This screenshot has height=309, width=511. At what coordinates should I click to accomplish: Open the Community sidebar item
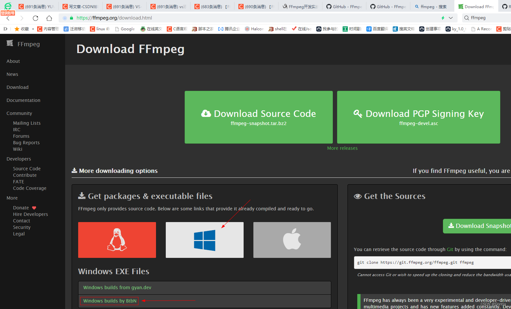click(19, 113)
